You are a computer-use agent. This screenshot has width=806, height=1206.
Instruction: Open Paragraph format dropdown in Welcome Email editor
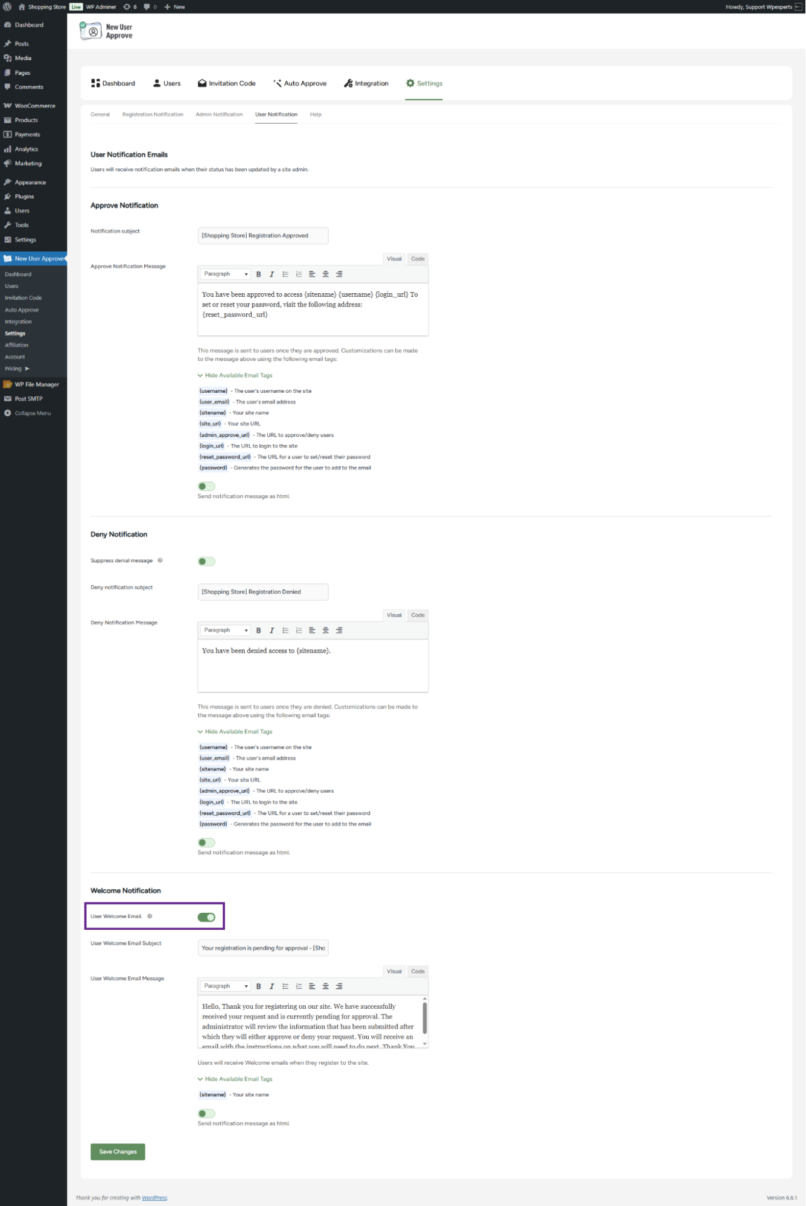226,986
